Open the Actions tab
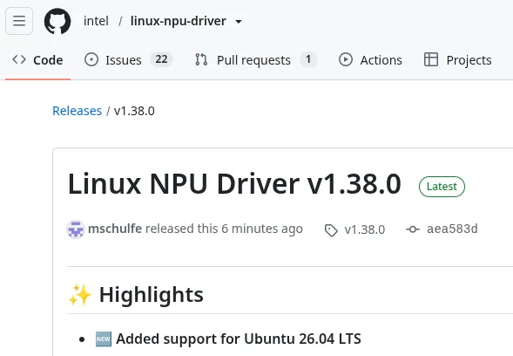This screenshot has width=513, height=356. click(370, 60)
